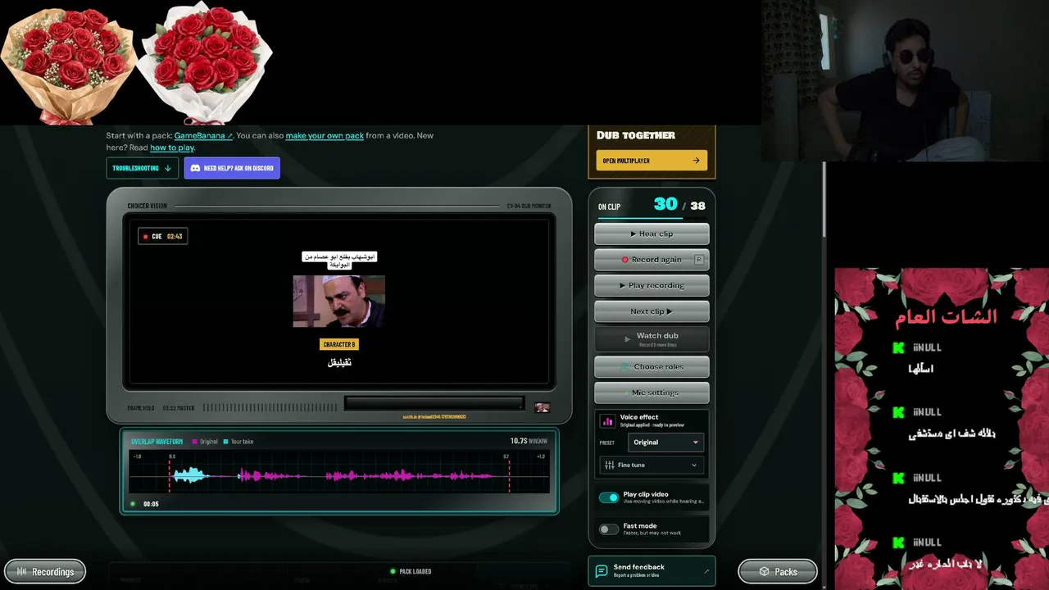This screenshot has height=590, width=1049.
Task: Open the Preset 'Original' dropdown
Action: point(665,442)
